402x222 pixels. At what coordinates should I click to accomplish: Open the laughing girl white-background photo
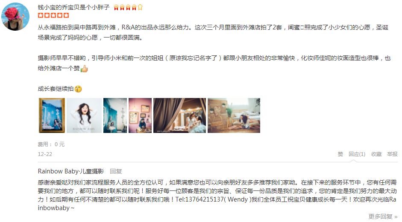point(84,115)
